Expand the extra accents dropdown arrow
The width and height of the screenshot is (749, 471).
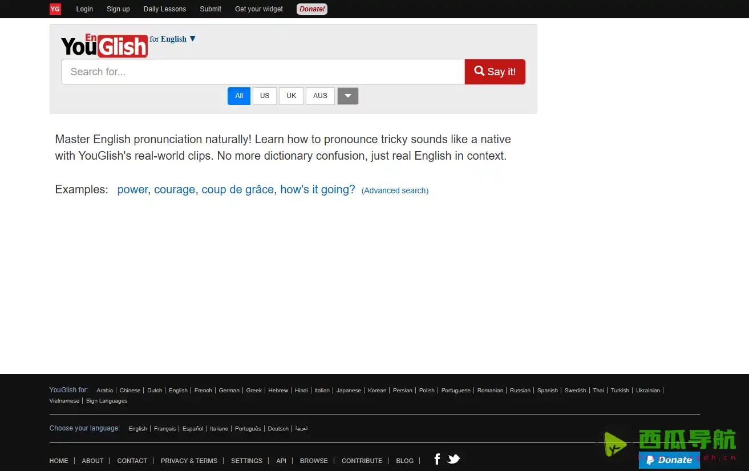click(347, 96)
